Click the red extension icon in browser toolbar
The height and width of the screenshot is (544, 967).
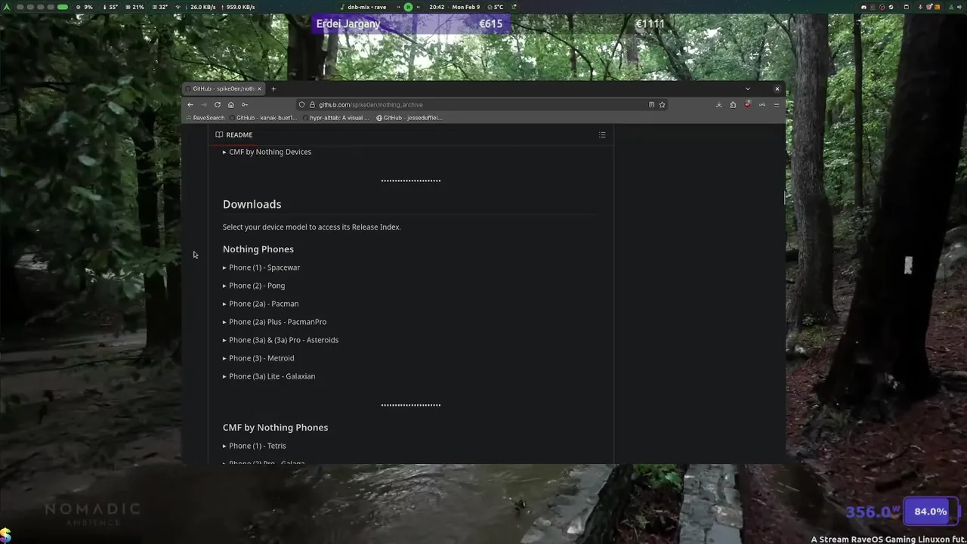click(x=747, y=104)
